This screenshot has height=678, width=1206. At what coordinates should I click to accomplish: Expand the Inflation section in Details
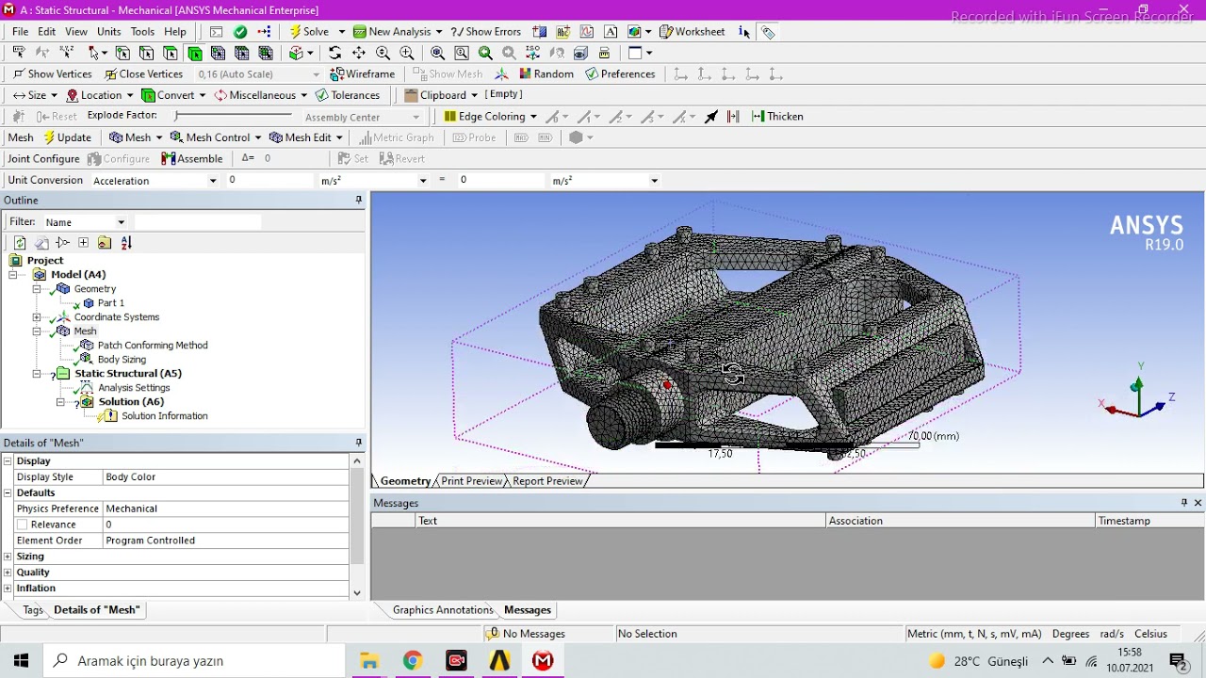(8, 589)
